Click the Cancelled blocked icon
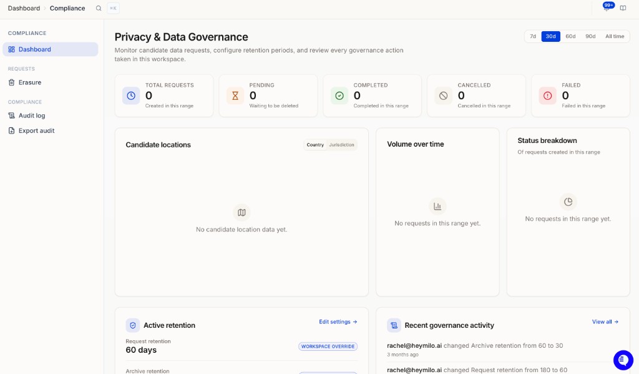 (x=444, y=96)
